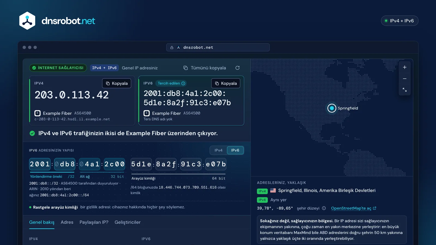
Task: Click the 04a1 hextet segment
Action: (x=90, y=164)
